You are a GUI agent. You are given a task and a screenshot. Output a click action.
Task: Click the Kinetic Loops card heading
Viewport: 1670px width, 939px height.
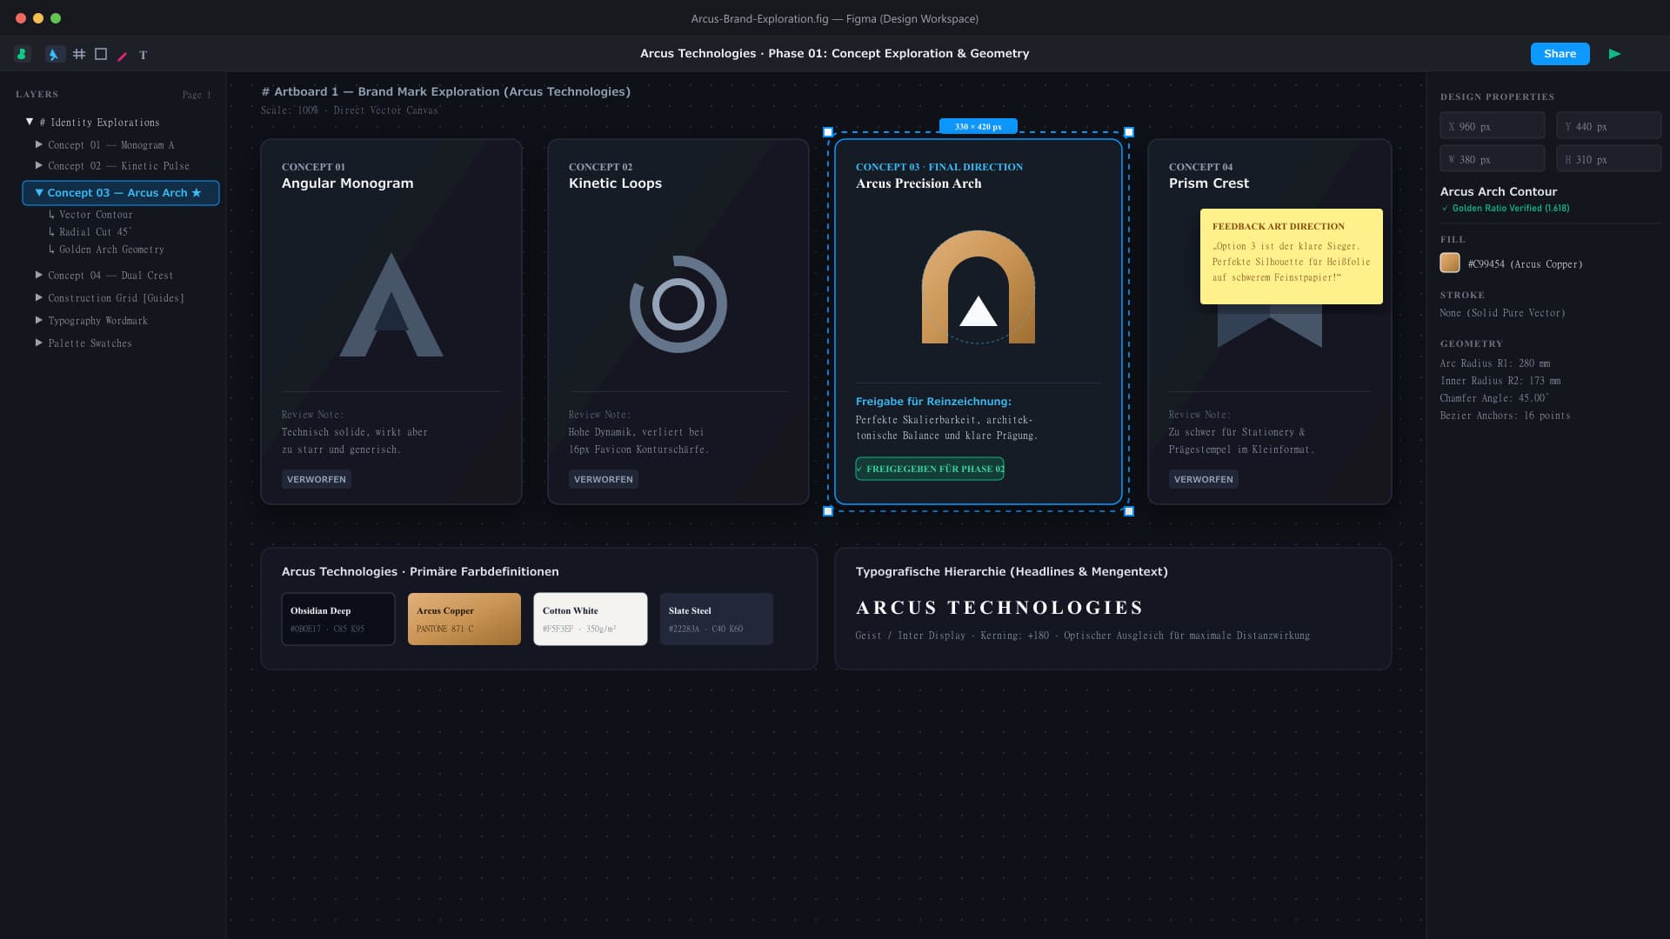615,183
